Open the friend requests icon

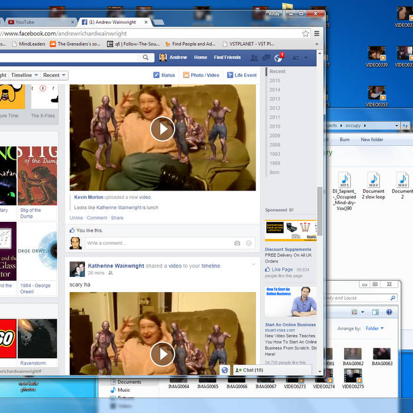point(254,58)
